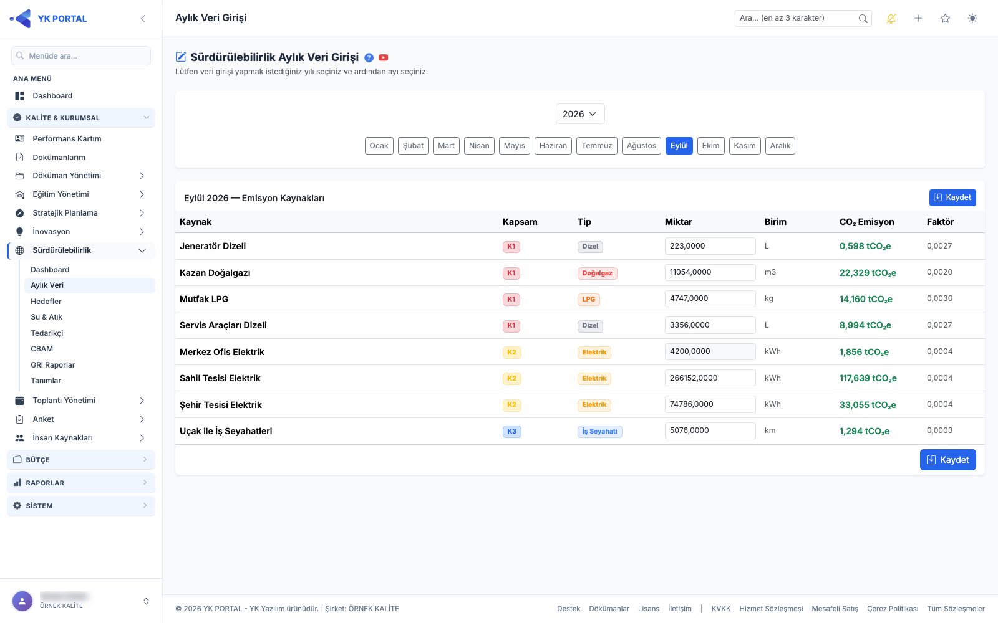Expand the Bütçe section
The image size is (998, 623).
click(x=81, y=460)
